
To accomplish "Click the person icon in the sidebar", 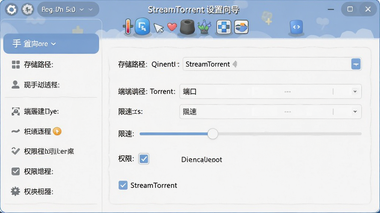I will pos(16,85).
